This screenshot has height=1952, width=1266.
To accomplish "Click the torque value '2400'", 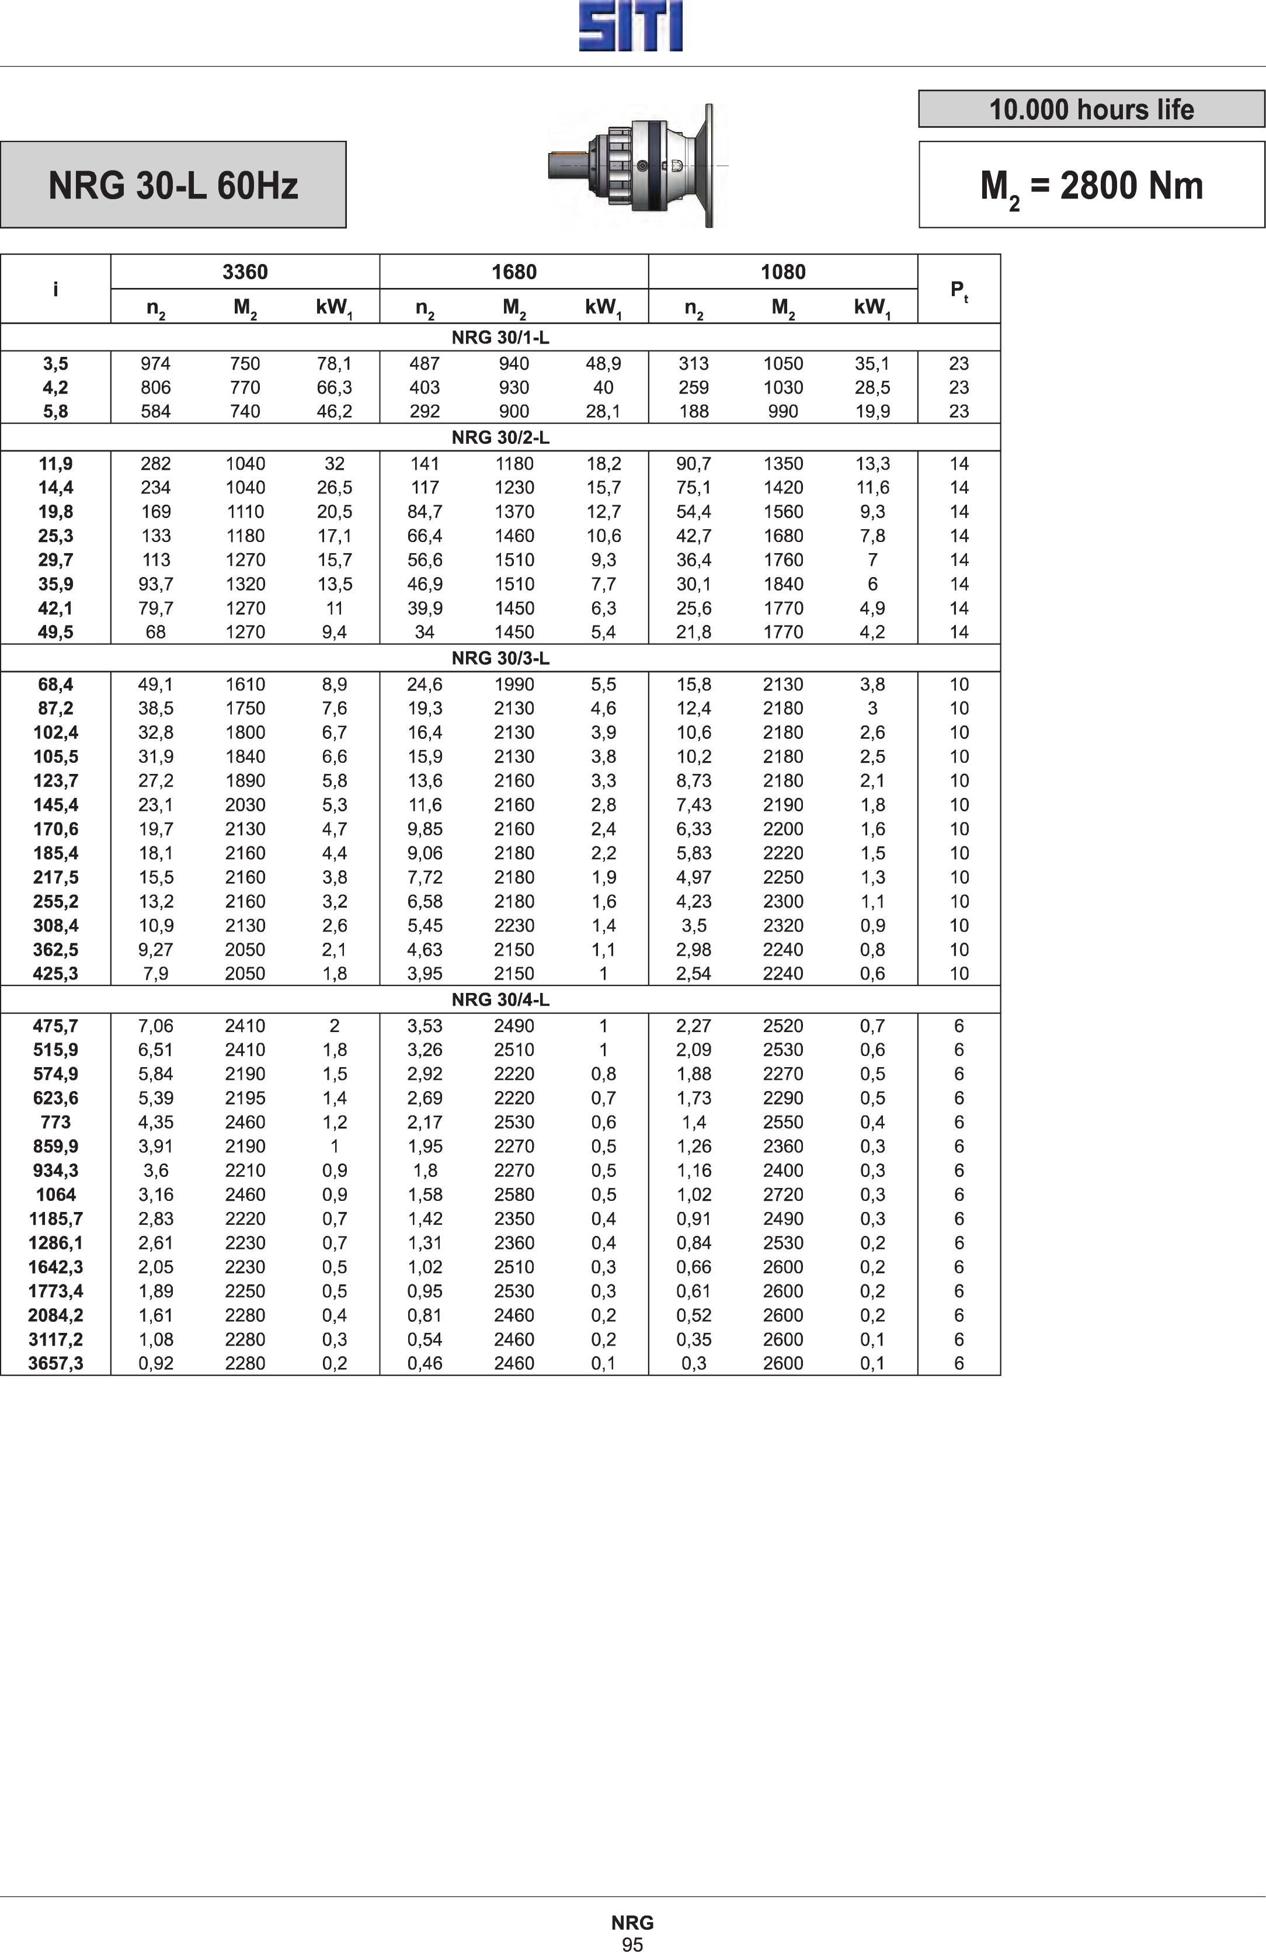I will tap(783, 1171).
